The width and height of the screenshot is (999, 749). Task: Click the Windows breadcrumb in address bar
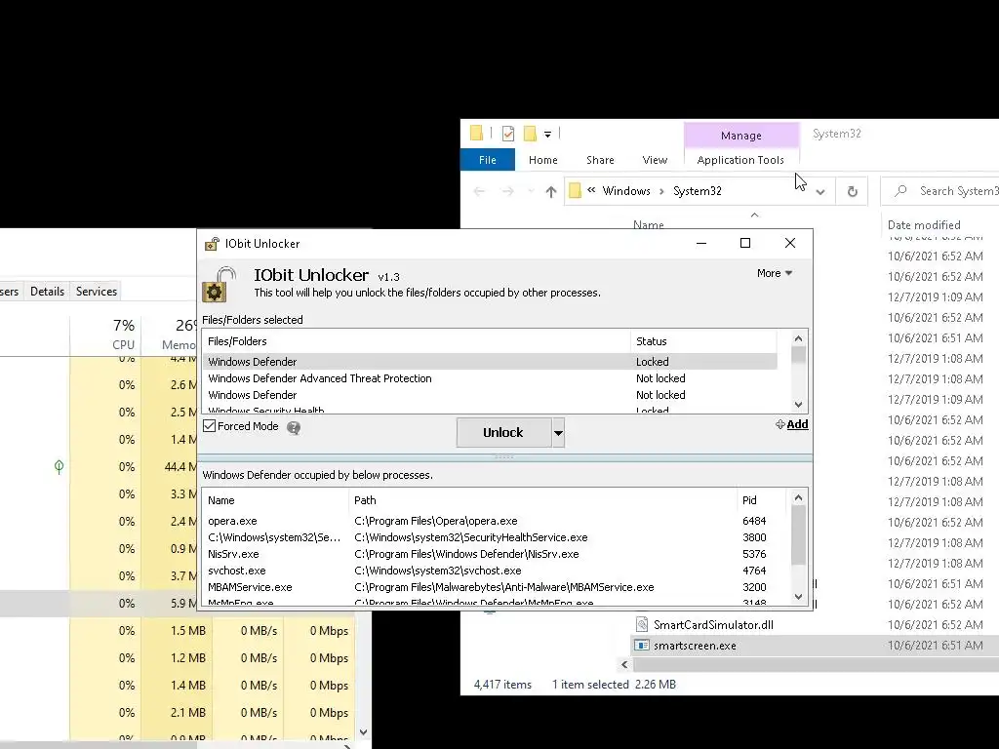[x=626, y=191]
